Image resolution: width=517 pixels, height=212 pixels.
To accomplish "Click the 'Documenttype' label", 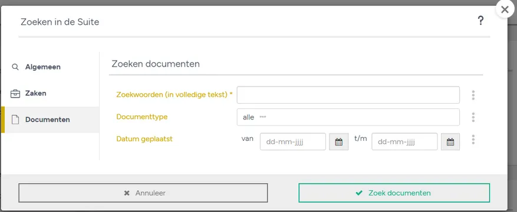I will (x=142, y=117).
